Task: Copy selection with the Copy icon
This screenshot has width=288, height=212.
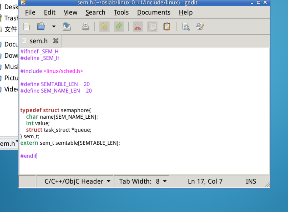Action: click(152, 27)
